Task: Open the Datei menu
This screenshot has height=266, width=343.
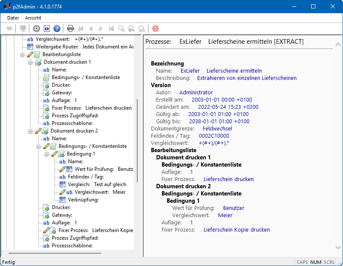Action: point(13,18)
